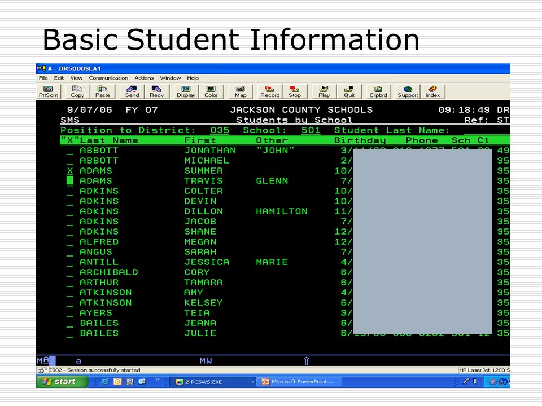Screen dimensions: 542x406
Task: Click first name KELSEY in ATKINSON row
Action: (x=204, y=303)
